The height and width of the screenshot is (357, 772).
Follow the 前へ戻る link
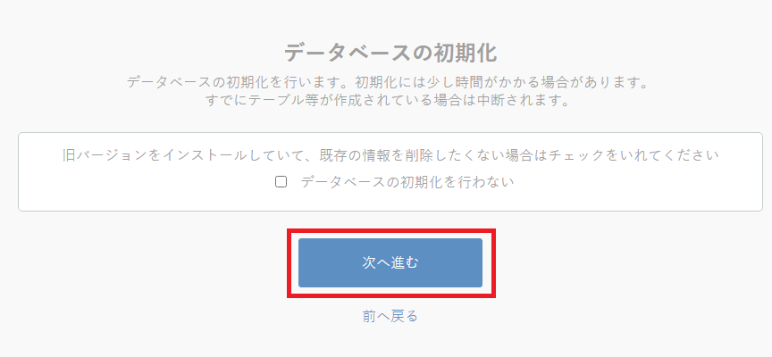390,316
